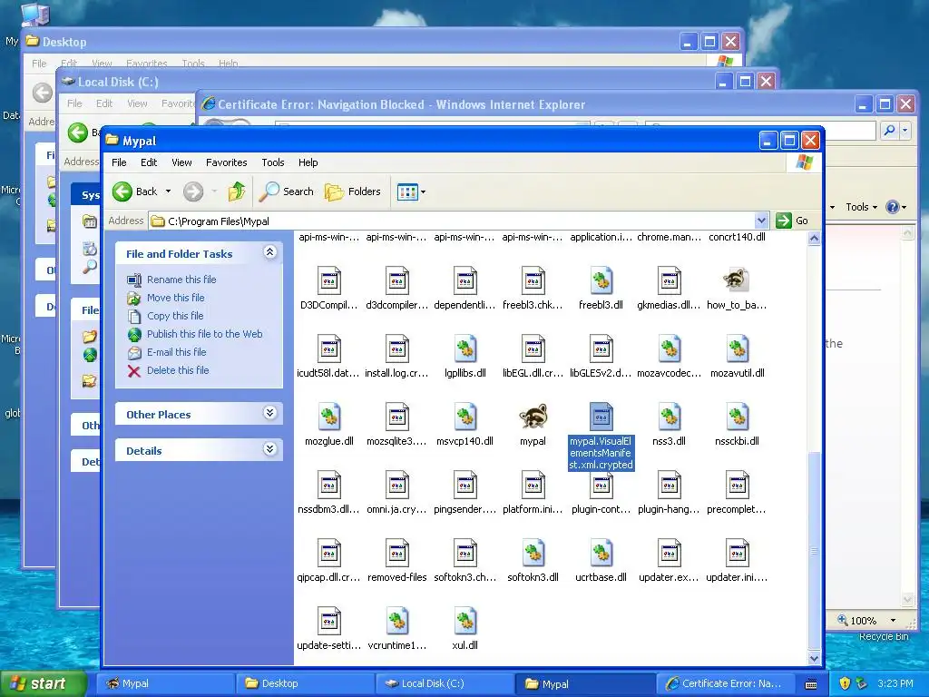Viewport: 929px width, 697px height.
Task: Expand the Details panel
Action: [x=269, y=449]
